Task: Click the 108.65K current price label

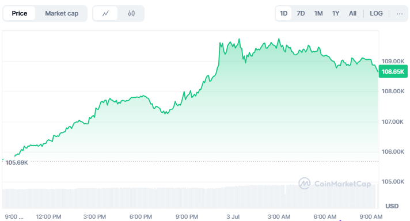Action: pos(393,71)
